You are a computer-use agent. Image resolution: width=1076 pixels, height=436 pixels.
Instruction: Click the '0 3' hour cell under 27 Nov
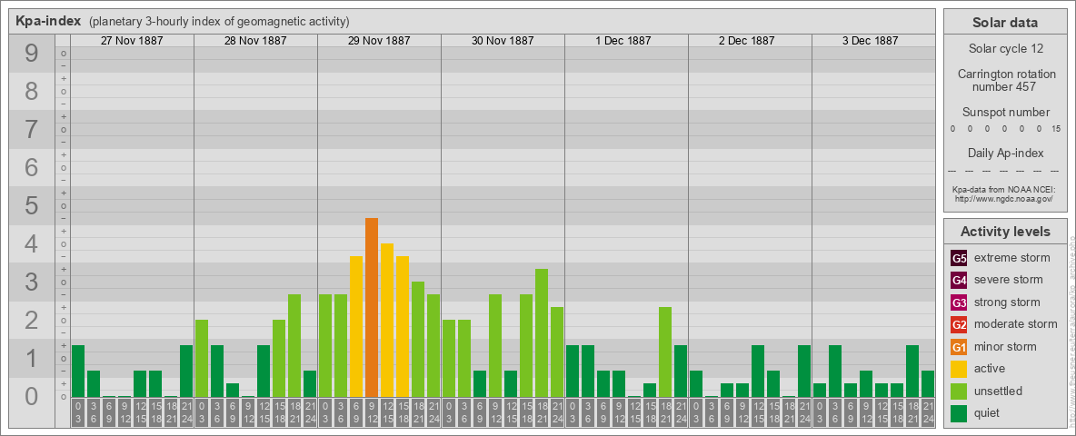point(78,413)
